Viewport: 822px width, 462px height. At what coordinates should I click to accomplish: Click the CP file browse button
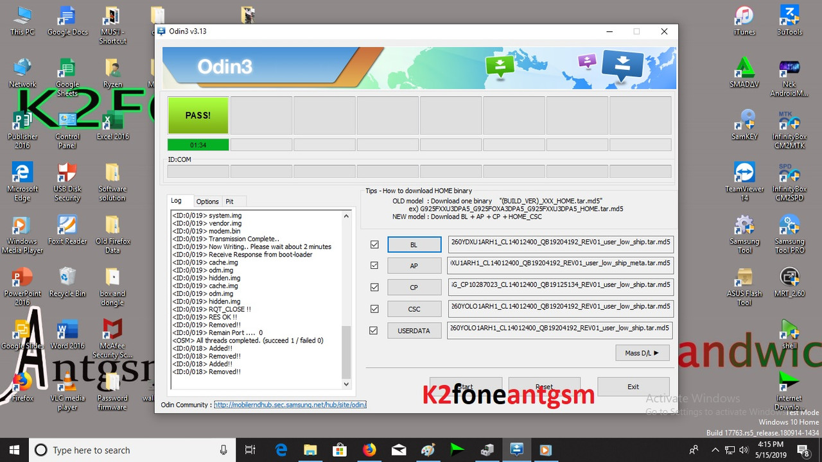[414, 287]
